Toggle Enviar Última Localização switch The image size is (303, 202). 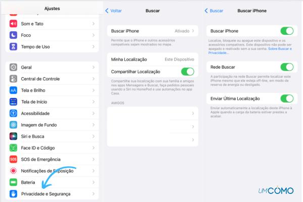pyautogui.click(x=287, y=98)
